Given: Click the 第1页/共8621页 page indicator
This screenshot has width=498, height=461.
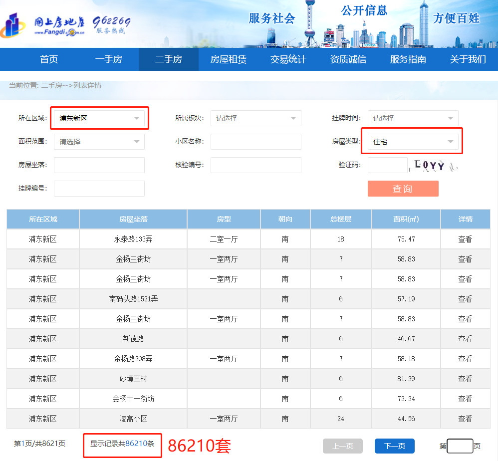Looking at the screenshot, I should click(39, 444).
